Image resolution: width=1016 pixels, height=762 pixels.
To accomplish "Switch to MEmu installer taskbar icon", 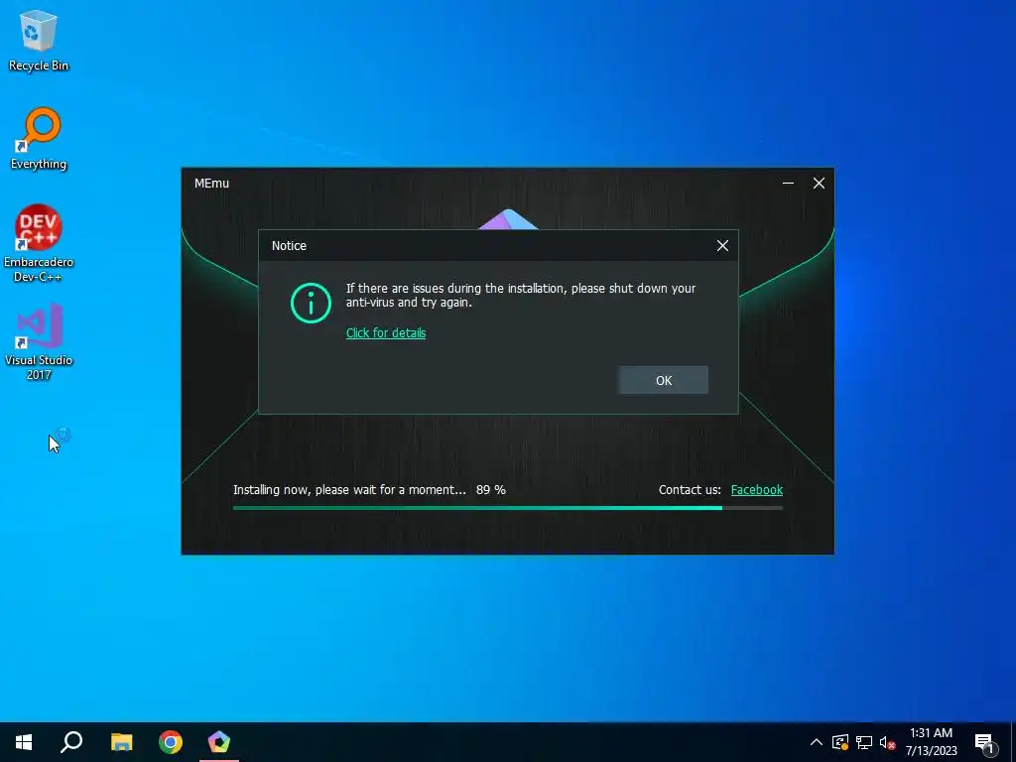I will point(219,742).
